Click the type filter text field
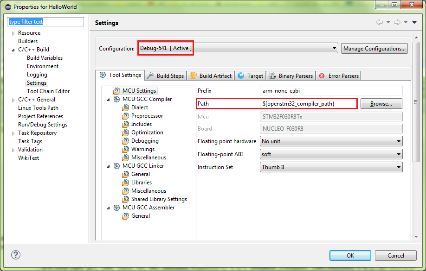This screenshot has height=271, width=426. [x=45, y=22]
